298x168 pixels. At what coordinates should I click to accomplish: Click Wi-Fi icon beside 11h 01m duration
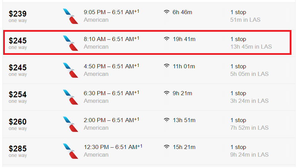click(166, 66)
